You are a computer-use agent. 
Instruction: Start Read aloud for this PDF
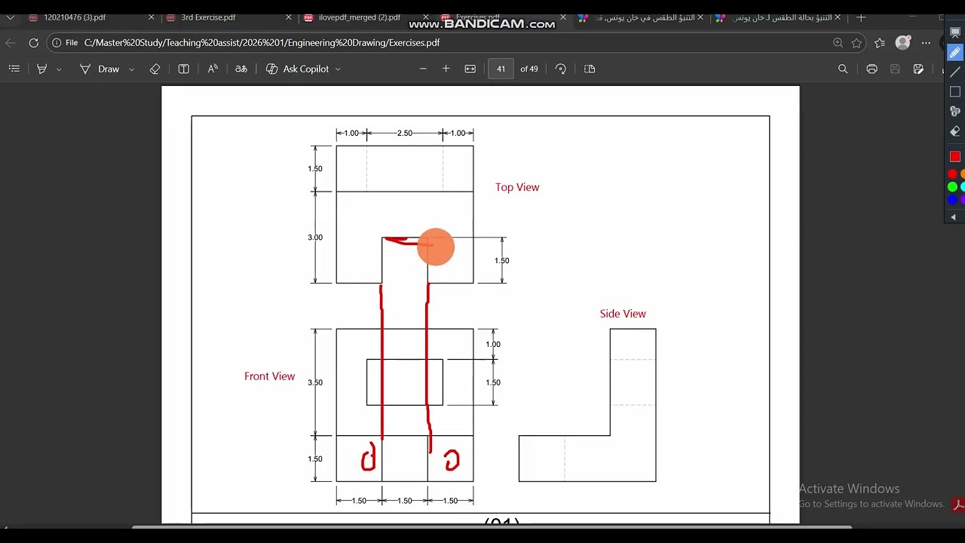pyautogui.click(x=213, y=69)
